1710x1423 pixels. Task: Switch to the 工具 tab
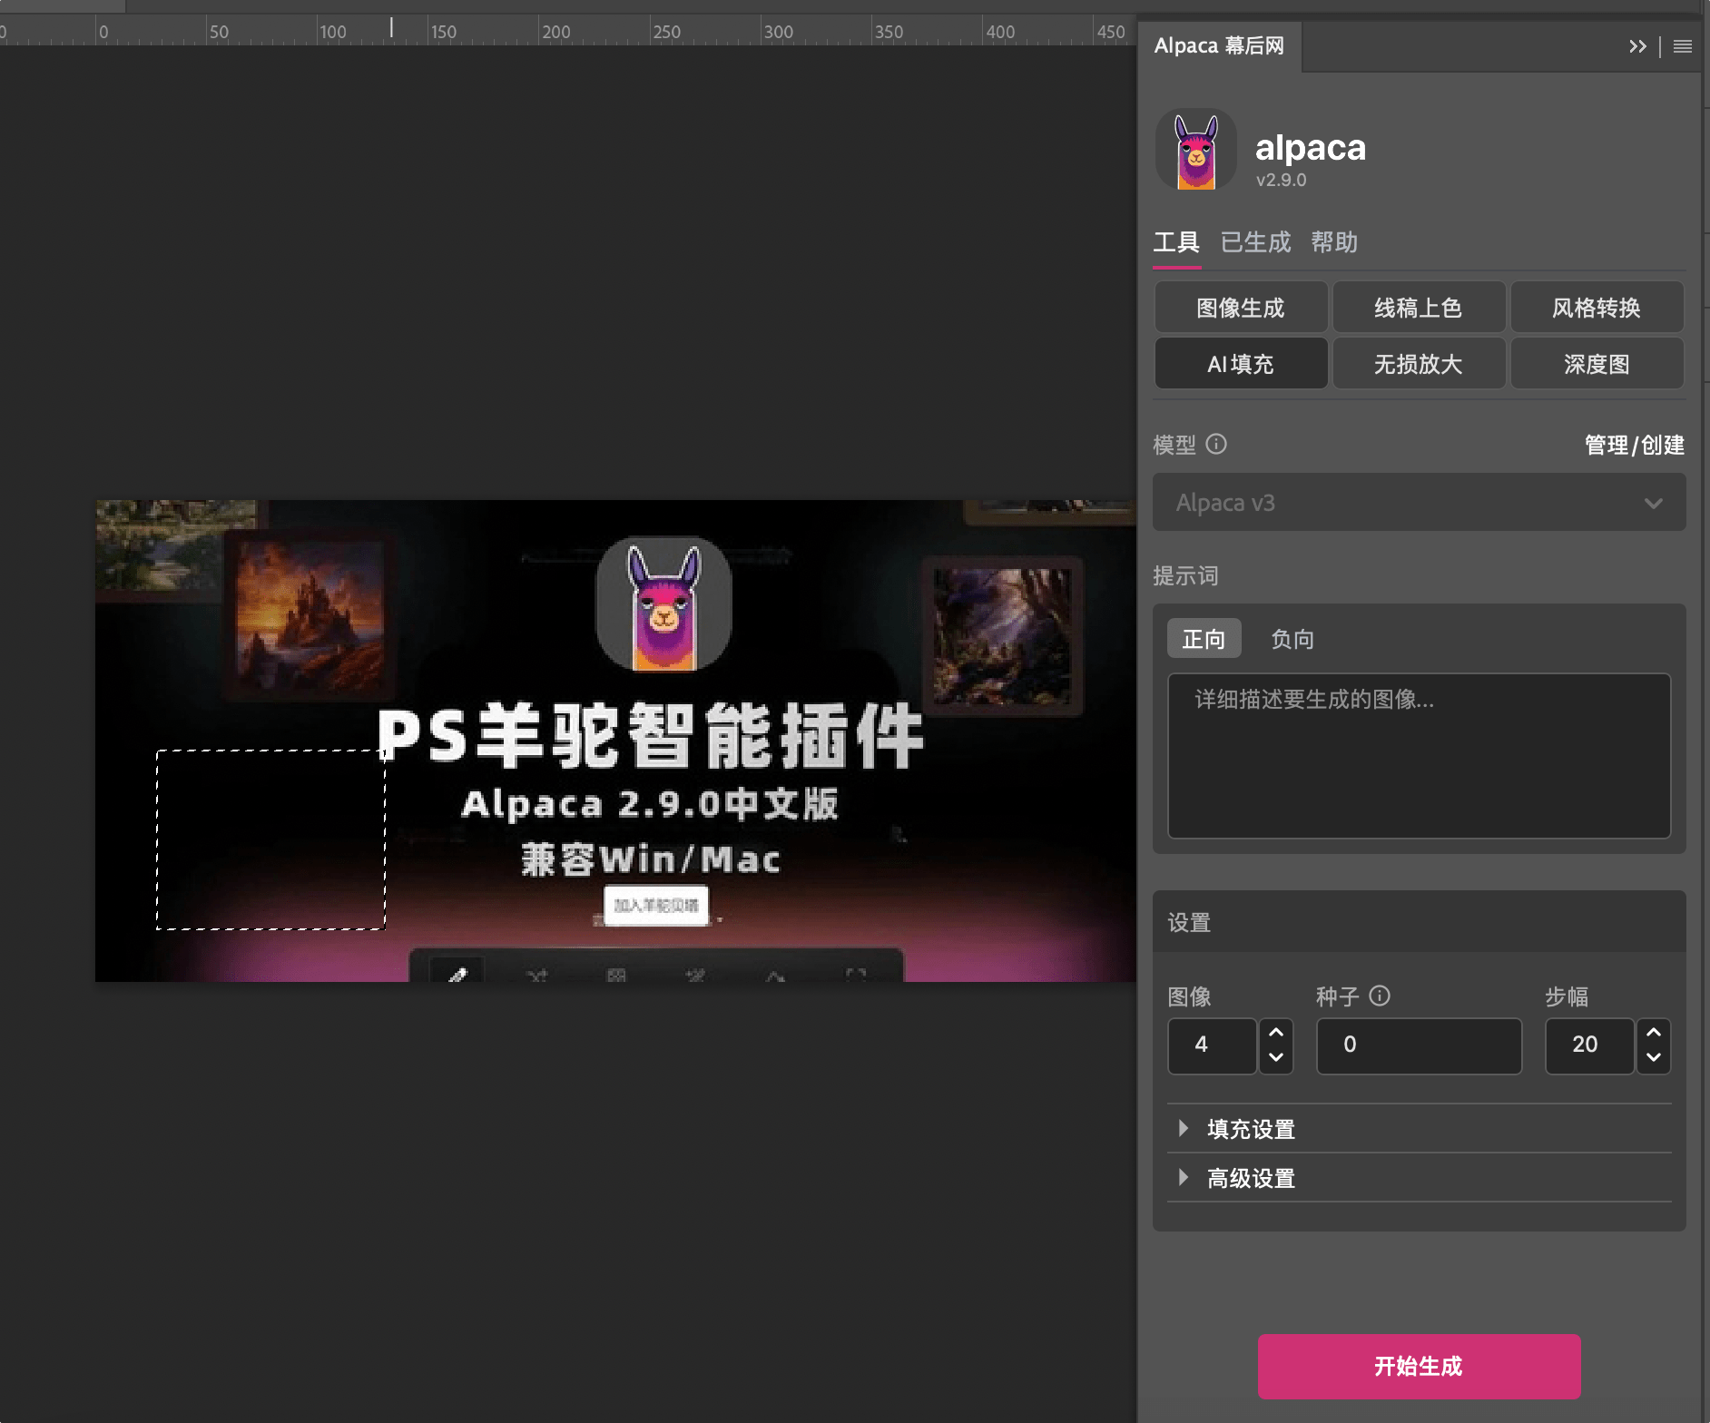coord(1176,242)
